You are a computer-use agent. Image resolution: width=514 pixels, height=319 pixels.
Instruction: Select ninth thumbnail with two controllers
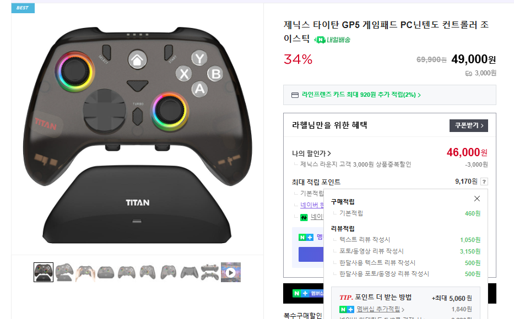[x=210, y=272]
